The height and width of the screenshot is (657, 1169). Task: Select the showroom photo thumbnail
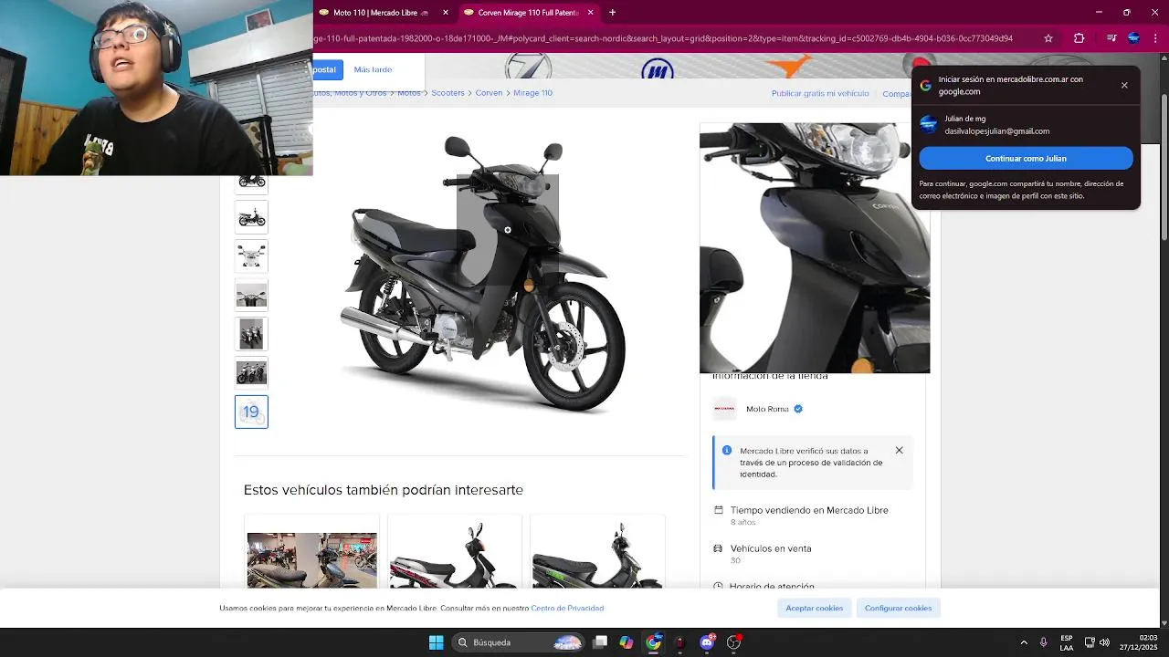pyautogui.click(x=251, y=334)
